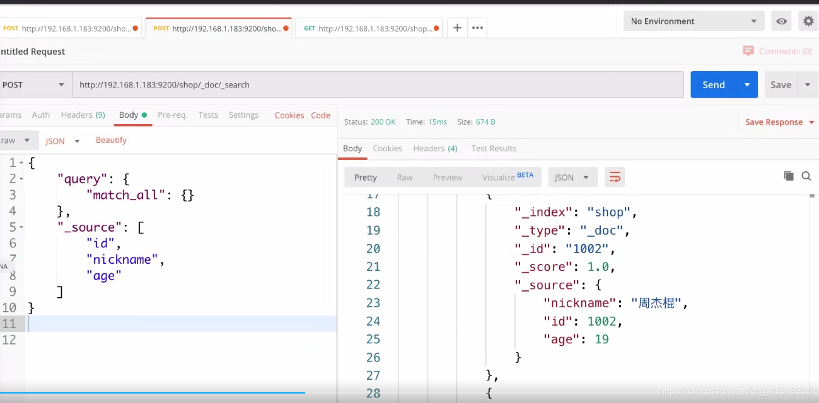This screenshot has width=819, height=403.
Task: Click the Comments (0) link
Action: [785, 51]
